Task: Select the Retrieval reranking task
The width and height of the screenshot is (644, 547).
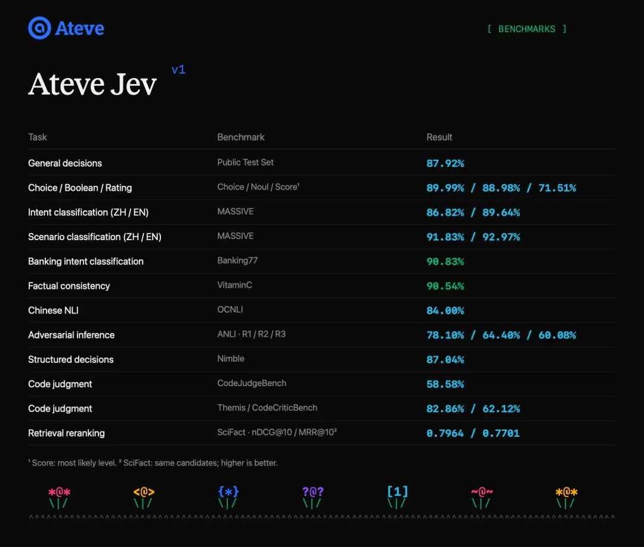Action: [x=66, y=433]
